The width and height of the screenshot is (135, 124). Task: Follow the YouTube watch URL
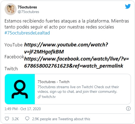pyautogui.click(x=66, y=48)
